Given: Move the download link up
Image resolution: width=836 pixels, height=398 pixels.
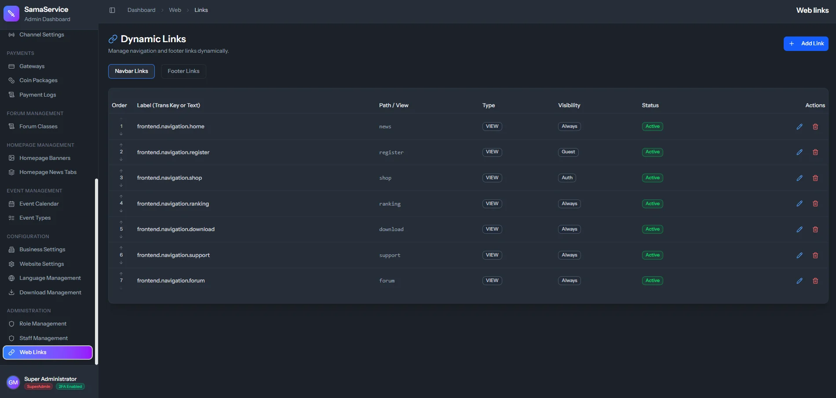Looking at the screenshot, I should tap(121, 222).
